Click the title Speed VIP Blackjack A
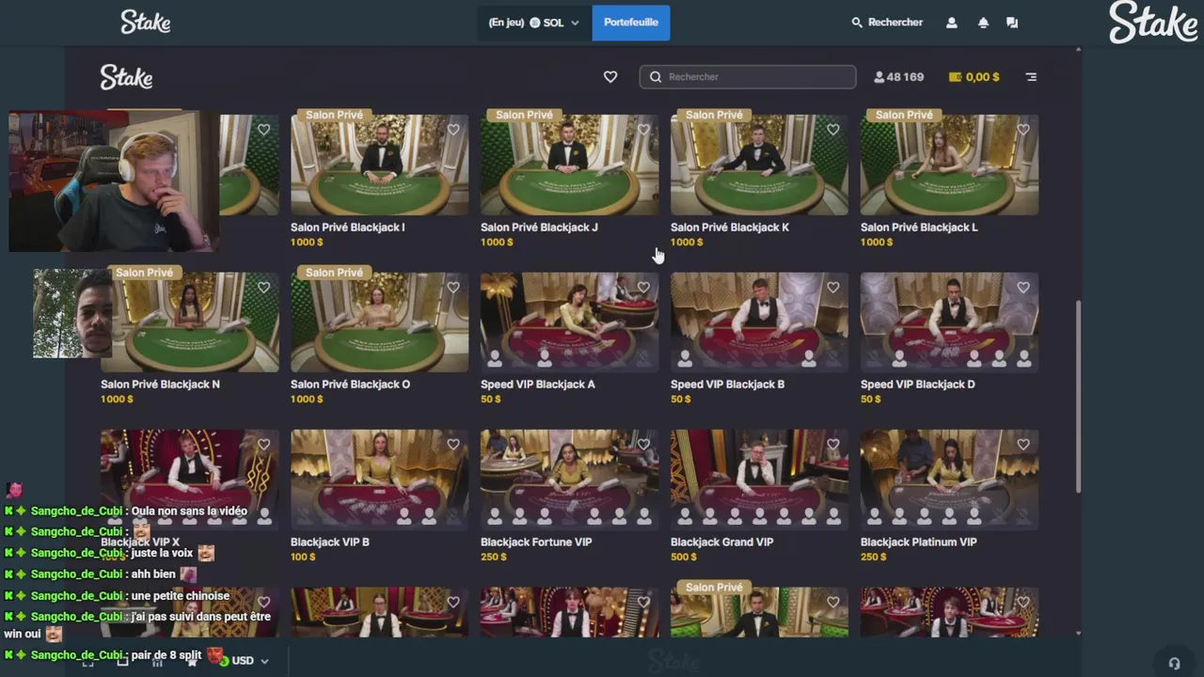This screenshot has height=677, width=1204. pos(537,385)
